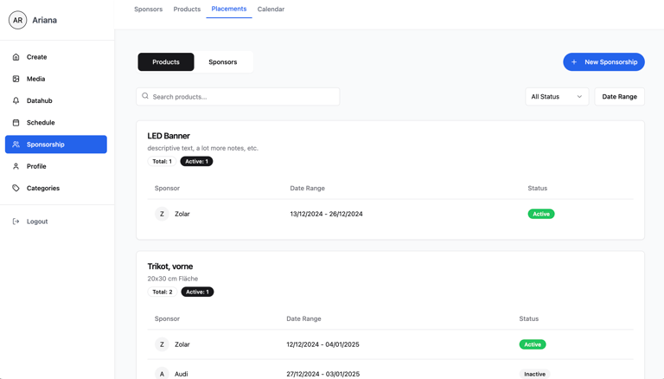Click the person icon next to Profile
This screenshot has width=664, height=379.
tap(16, 166)
